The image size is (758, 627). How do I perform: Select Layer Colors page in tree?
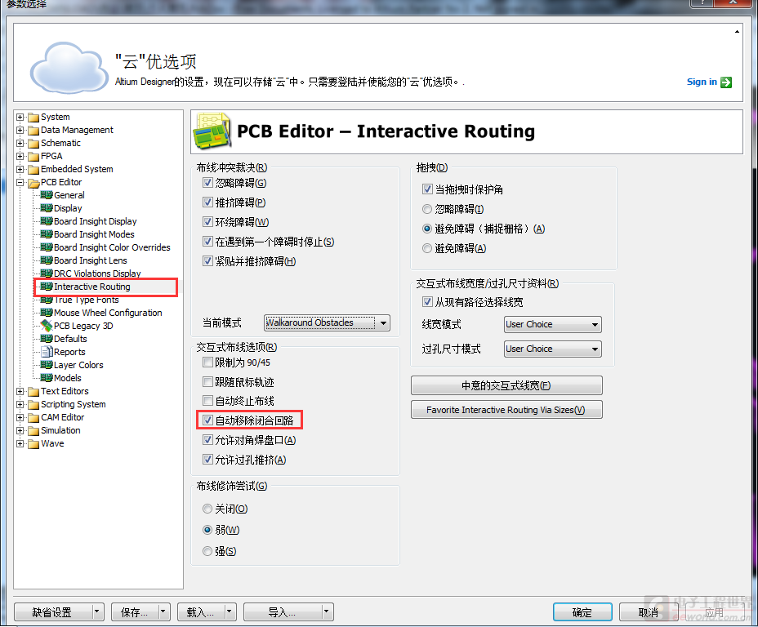click(x=78, y=365)
